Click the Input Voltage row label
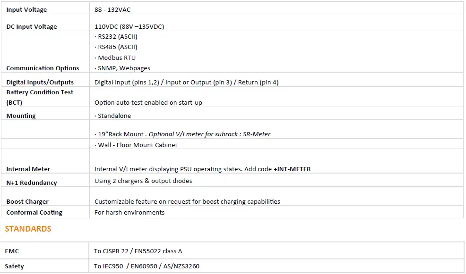This screenshot has width=466, height=274. click(x=26, y=9)
